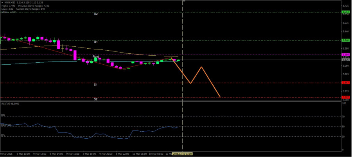Select the R2 resistance label
352x157 pixels.
point(96,14)
